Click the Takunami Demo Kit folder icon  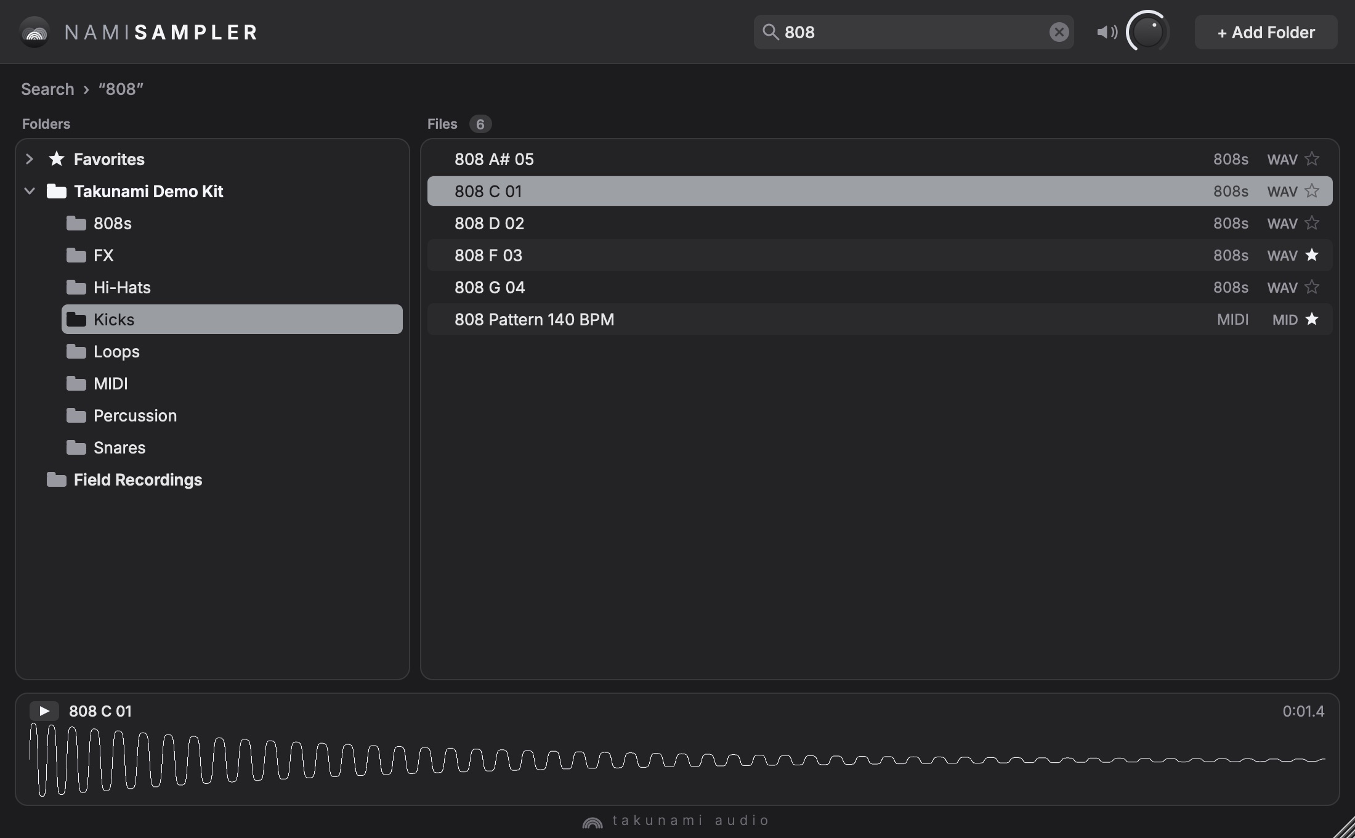56,191
